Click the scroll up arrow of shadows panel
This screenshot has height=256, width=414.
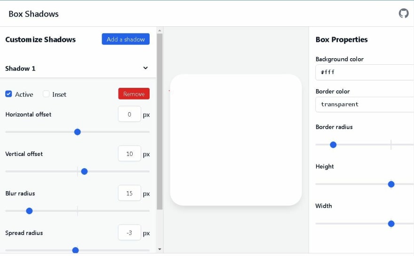pos(159,31)
